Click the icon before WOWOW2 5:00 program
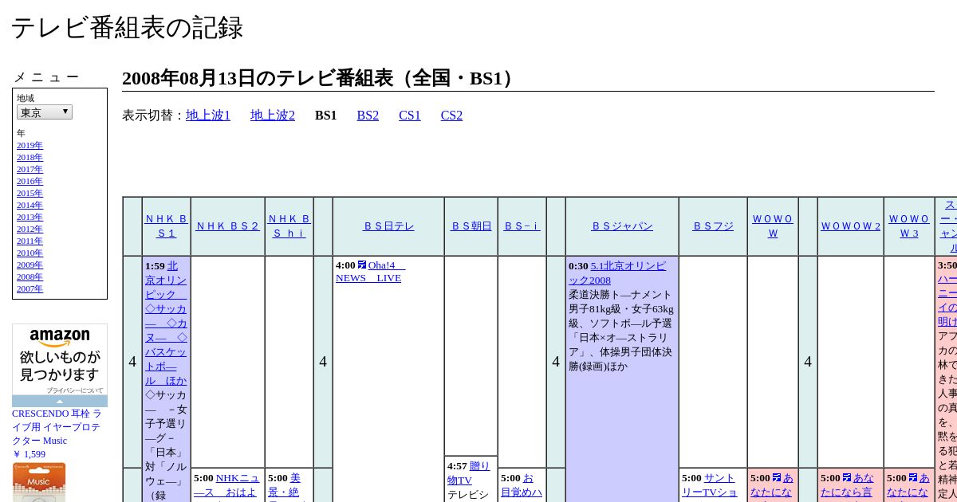The height and width of the screenshot is (502, 957). point(847,478)
